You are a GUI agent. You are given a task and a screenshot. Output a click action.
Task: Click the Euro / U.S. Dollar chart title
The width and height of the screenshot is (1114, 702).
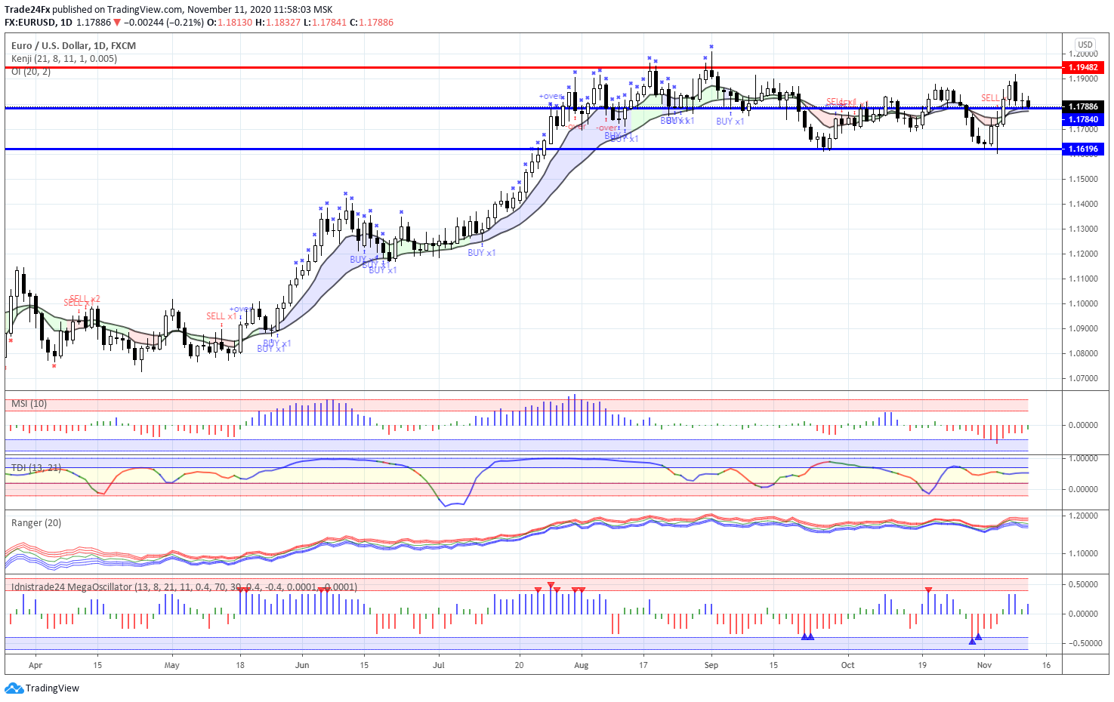point(74,45)
